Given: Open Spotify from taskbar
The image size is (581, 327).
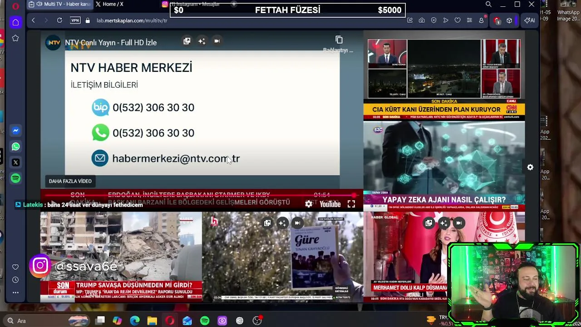Looking at the screenshot, I should coord(205,321).
